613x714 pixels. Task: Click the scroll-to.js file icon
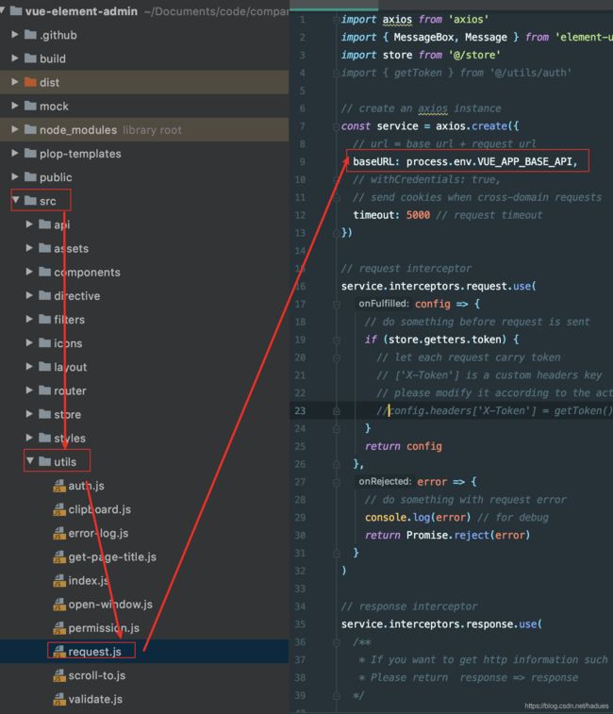coord(59,675)
